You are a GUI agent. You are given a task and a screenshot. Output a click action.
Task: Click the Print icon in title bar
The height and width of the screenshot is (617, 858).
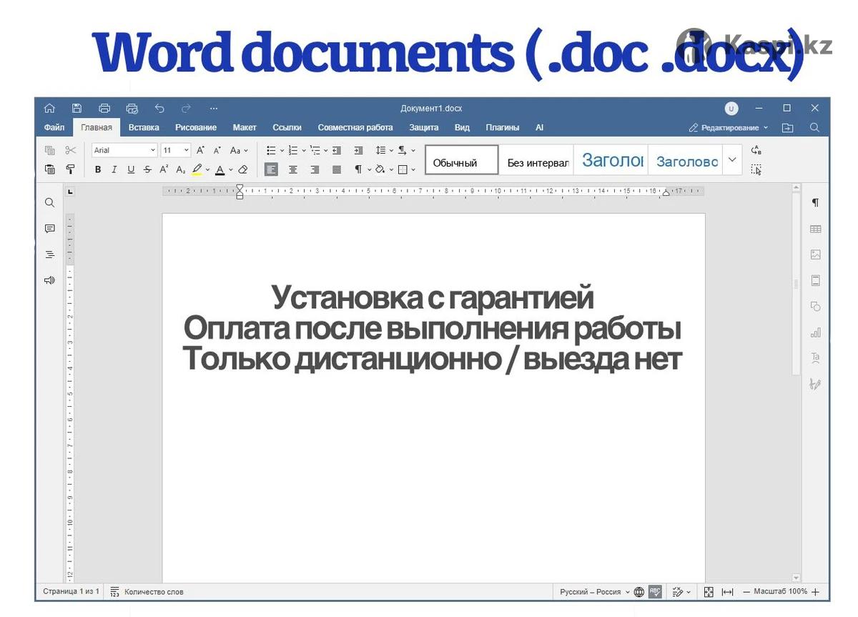[x=104, y=108]
